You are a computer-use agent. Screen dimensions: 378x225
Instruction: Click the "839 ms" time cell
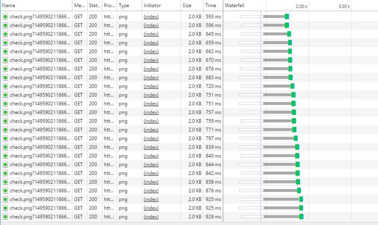pos(214,147)
